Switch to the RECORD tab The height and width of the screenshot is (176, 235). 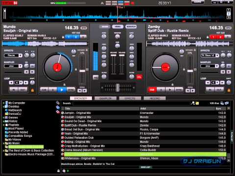(155, 98)
